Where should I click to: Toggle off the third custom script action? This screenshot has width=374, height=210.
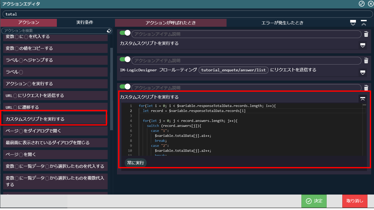click(x=125, y=87)
